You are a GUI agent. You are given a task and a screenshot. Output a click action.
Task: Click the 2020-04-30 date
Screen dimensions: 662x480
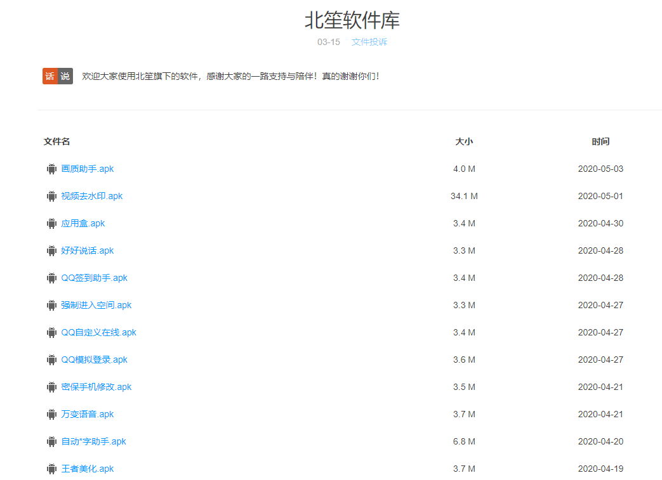point(600,224)
